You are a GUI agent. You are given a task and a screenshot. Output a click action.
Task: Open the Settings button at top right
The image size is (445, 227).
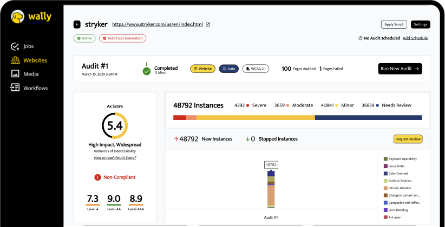[421, 24]
